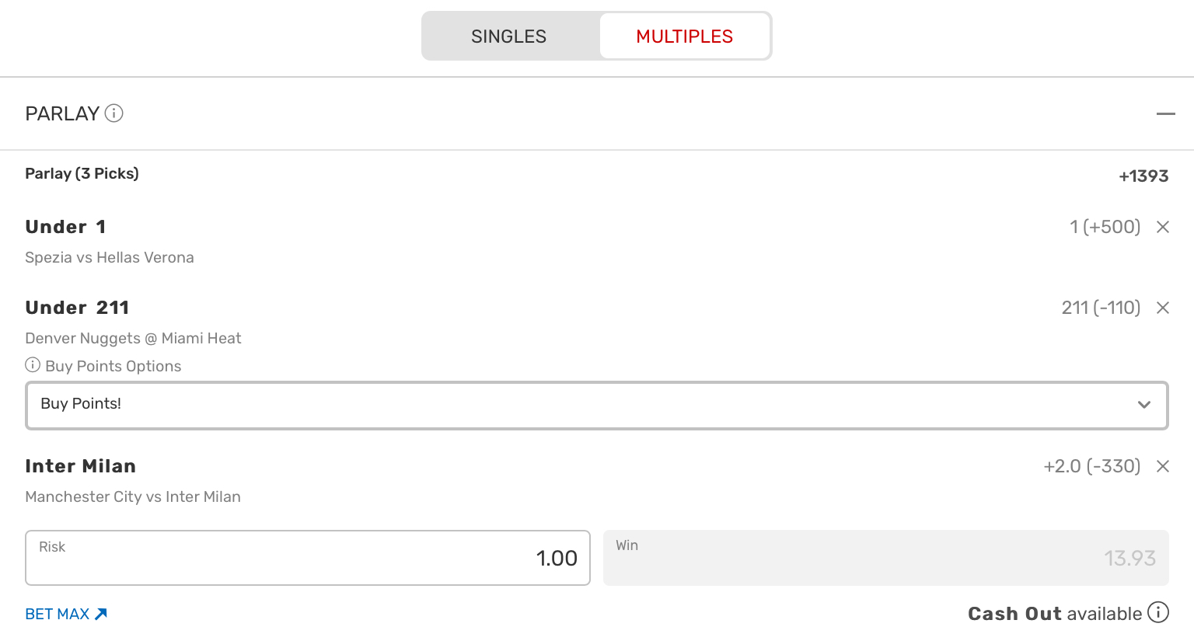This screenshot has width=1194, height=634.
Task: Click the Cash Out info icon
Action: pyautogui.click(x=1158, y=612)
